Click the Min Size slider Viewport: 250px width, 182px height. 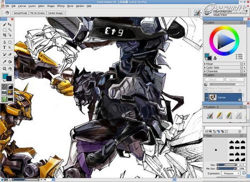click(226, 169)
